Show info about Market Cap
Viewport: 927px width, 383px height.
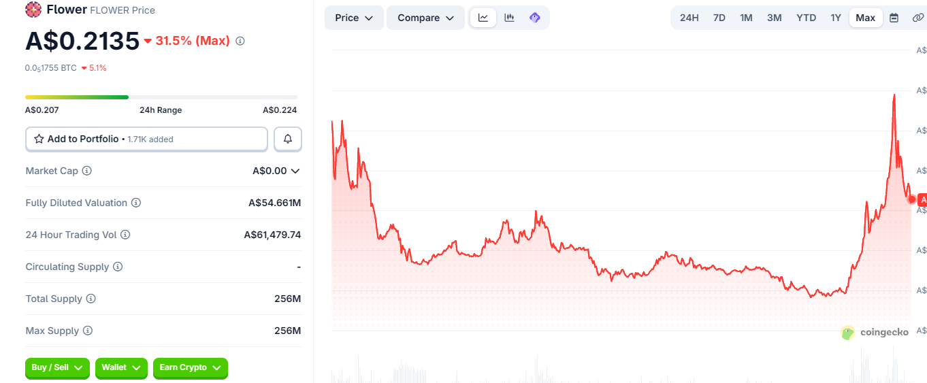pyautogui.click(x=87, y=171)
